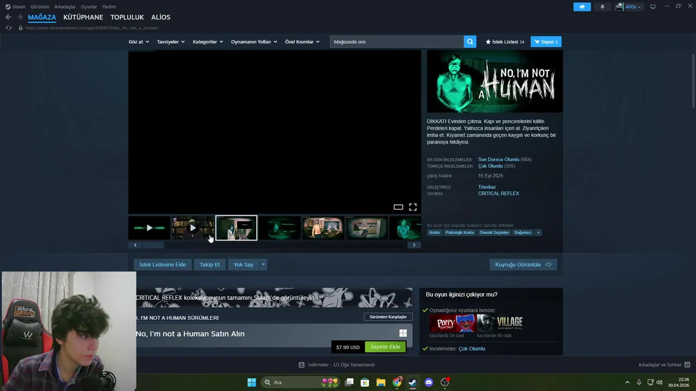Expand the Göz at dropdown

tap(138, 42)
